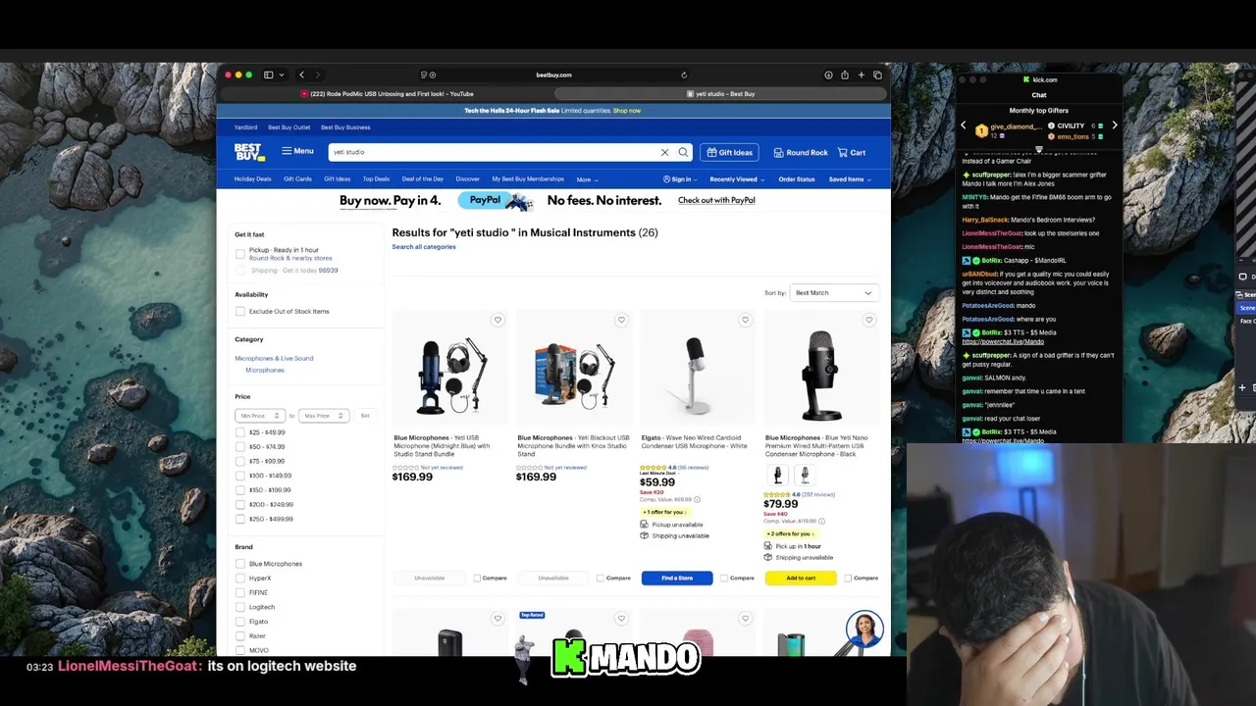Check the Blue Microphones brand filter
The height and width of the screenshot is (706, 1256).
(240, 564)
